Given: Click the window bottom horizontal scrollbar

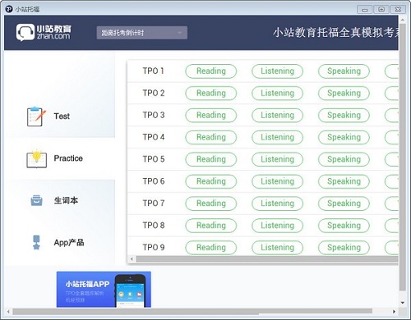Looking at the screenshot, I should coord(192,312).
